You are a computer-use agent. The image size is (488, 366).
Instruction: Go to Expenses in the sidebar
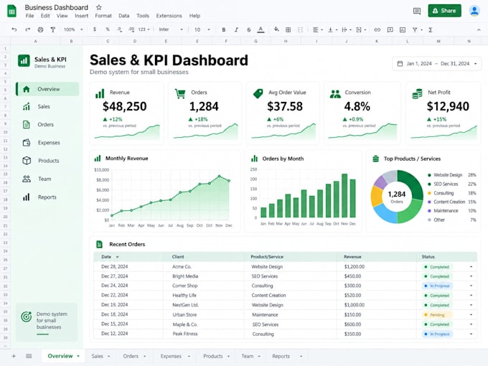point(49,143)
